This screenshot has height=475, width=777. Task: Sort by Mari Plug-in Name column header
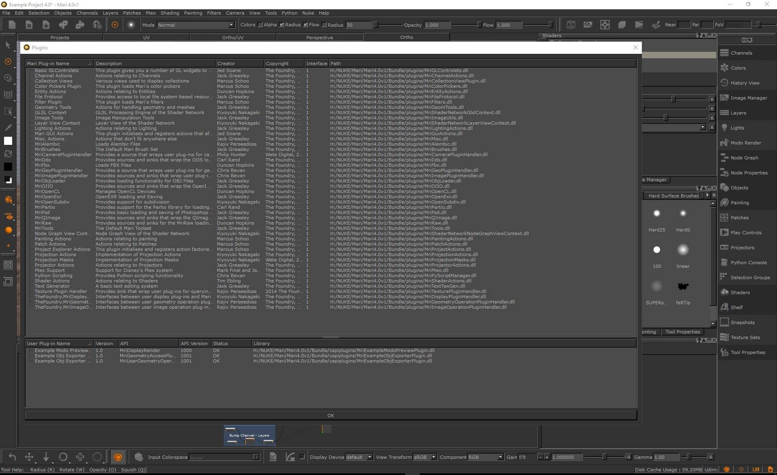[x=59, y=63]
